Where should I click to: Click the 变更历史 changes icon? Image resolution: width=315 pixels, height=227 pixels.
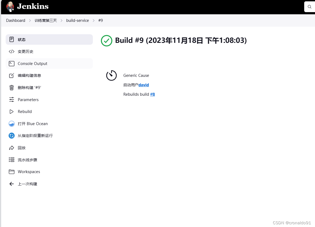tap(11, 51)
